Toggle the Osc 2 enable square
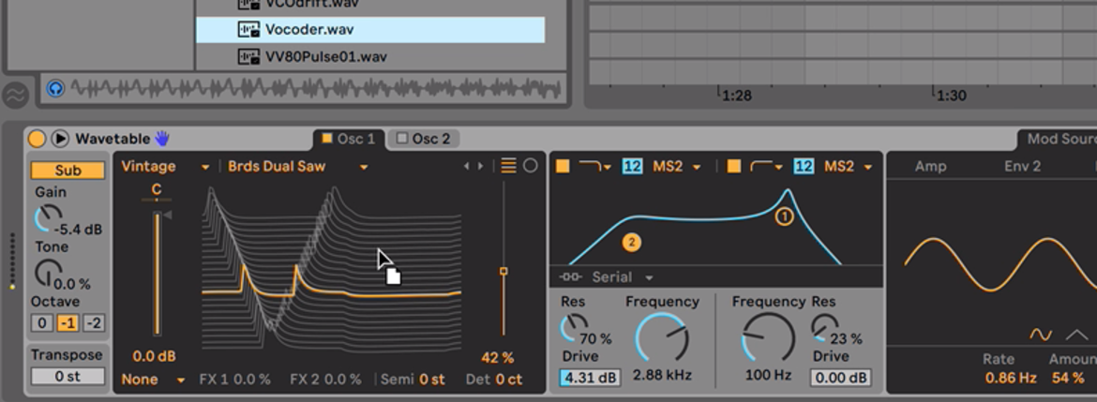Viewport: 1097px width, 402px height. pyautogui.click(x=401, y=139)
